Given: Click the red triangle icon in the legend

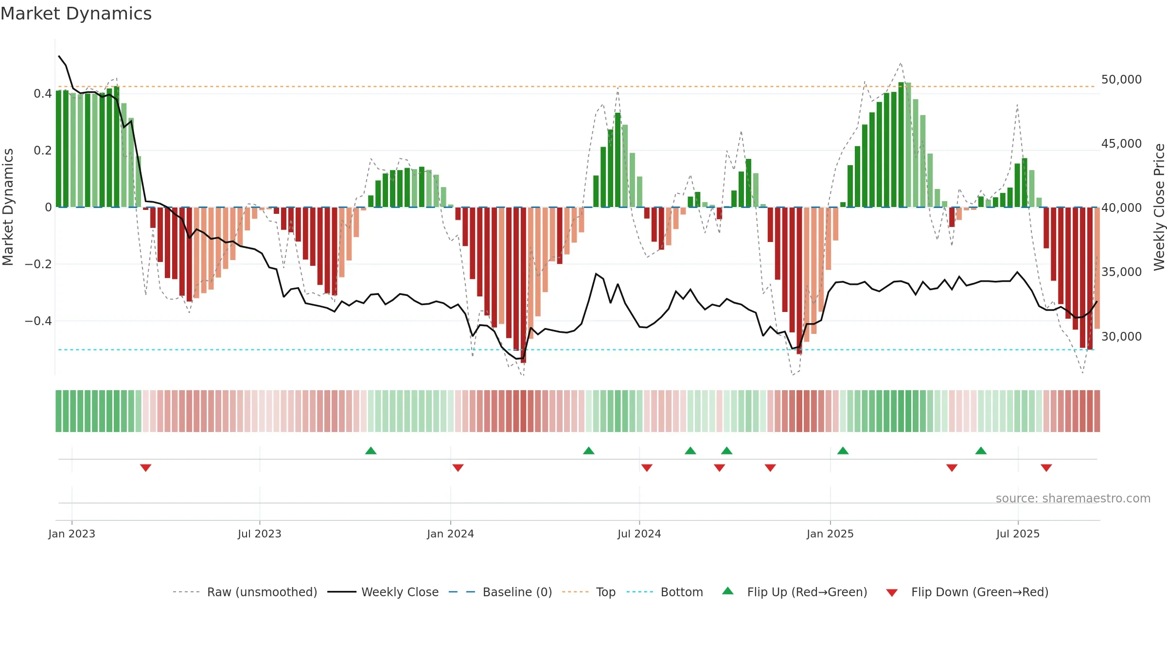Looking at the screenshot, I should tap(892, 593).
